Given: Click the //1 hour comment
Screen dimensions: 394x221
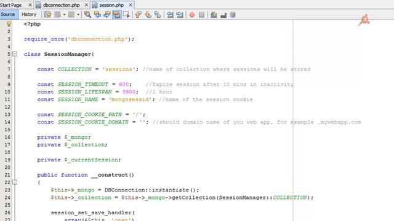Looking at the screenshot, I should coord(159,92).
